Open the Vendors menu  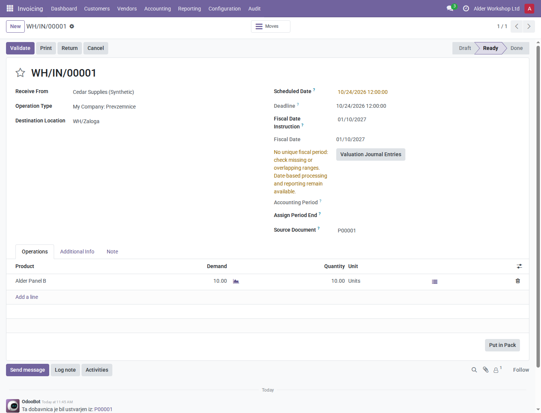pyautogui.click(x=127, y=9)
